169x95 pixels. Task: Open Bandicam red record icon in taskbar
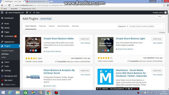point(56,93)
